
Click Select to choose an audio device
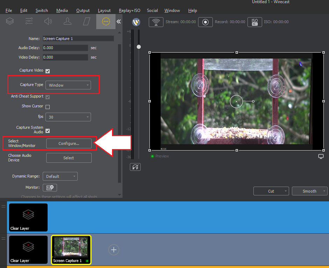click(x=69, y=158)
